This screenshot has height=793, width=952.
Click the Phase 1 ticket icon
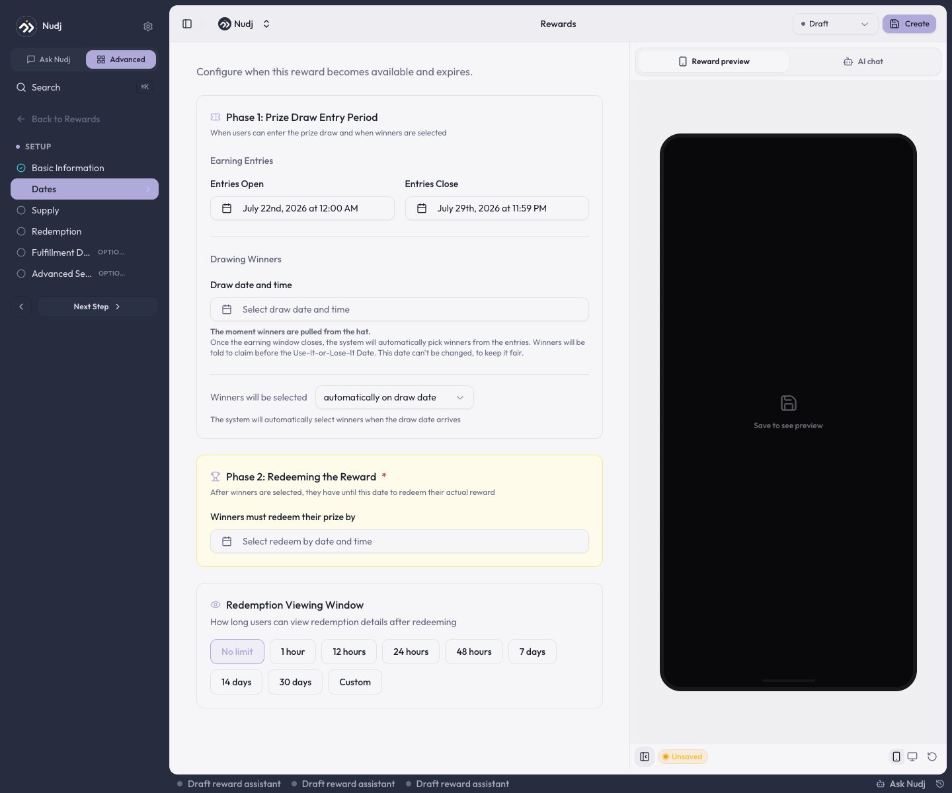[x=216, y=117]
